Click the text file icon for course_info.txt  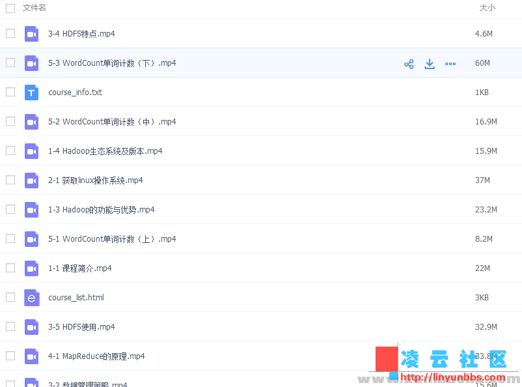[x=32, y=93]
